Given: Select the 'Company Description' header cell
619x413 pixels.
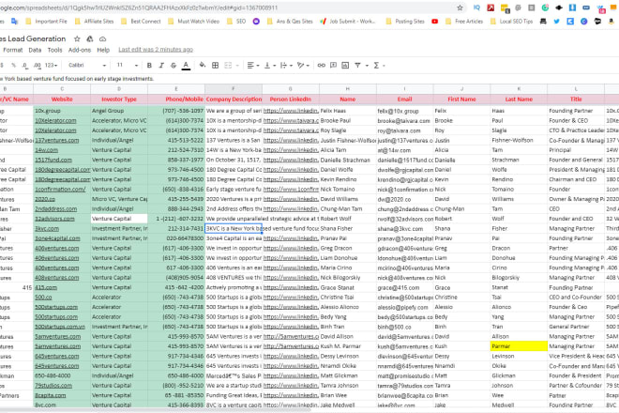Looking at the screenshot, I should (x=234, y=99).
